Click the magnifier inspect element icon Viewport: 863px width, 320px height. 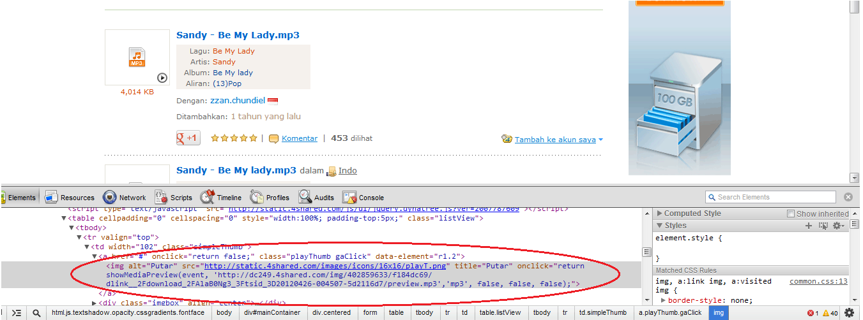point(36,313)
